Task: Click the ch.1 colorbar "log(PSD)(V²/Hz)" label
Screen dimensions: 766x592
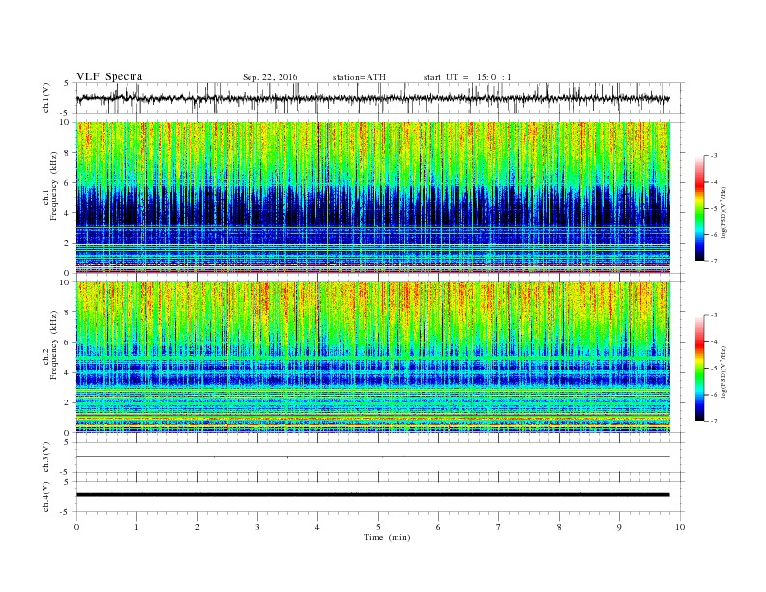Action: click(x=725, y=212)
